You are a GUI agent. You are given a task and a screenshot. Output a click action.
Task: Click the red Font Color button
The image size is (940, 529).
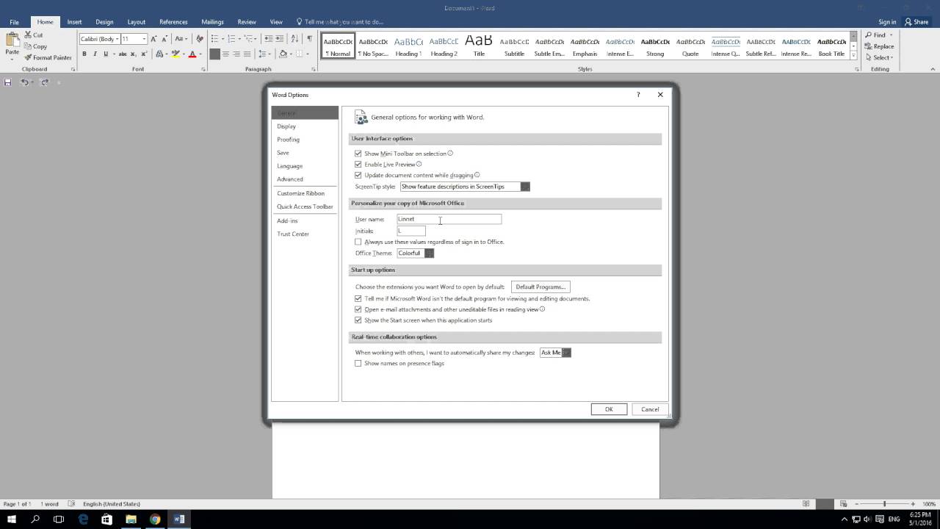[x=192, y=54]
